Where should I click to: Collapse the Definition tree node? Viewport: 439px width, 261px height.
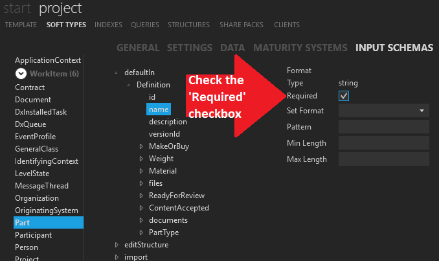(x=129, y=85)
